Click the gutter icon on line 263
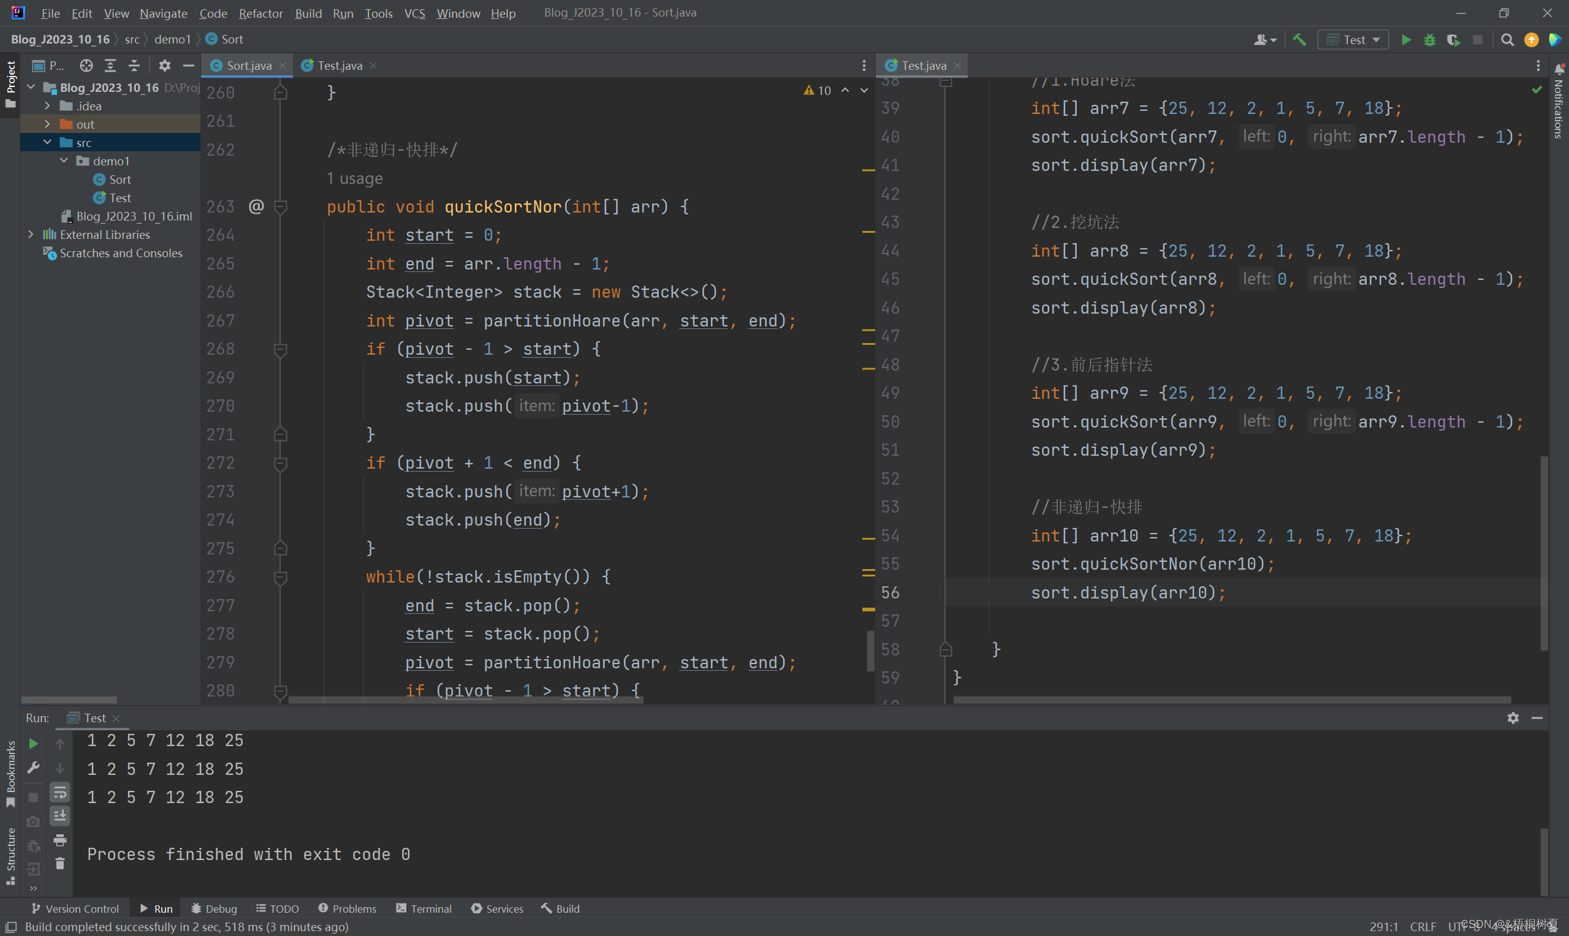Screen dimensions: 1569x936 click(256, 206)
